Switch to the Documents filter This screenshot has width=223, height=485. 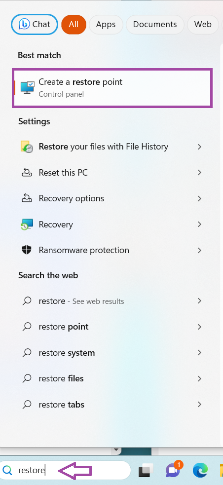[155, 25]
